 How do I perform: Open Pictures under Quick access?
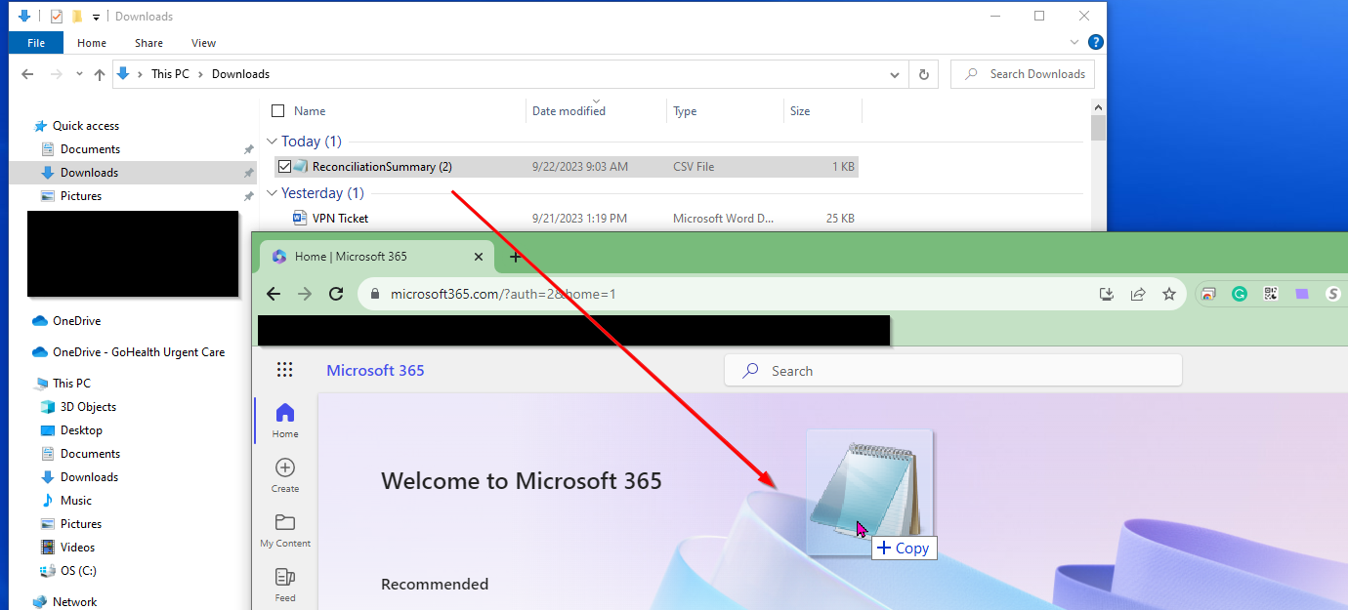coord(81,196)
